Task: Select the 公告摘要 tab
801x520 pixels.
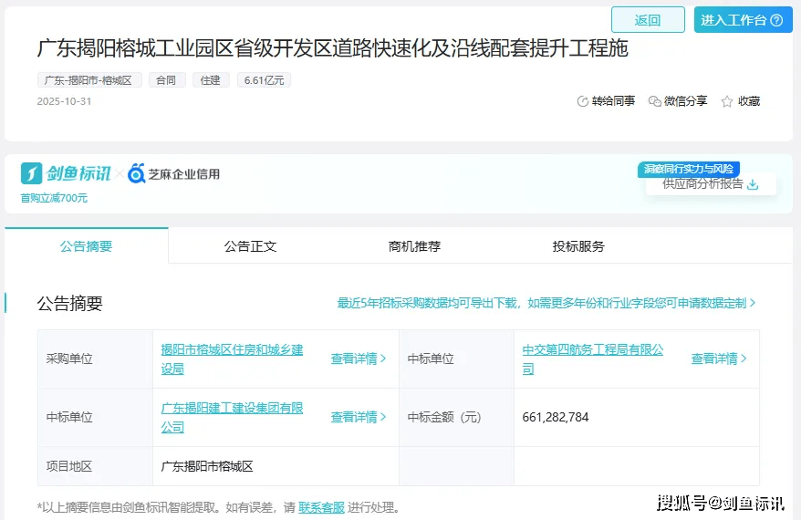Action: [x=86, y=246]
